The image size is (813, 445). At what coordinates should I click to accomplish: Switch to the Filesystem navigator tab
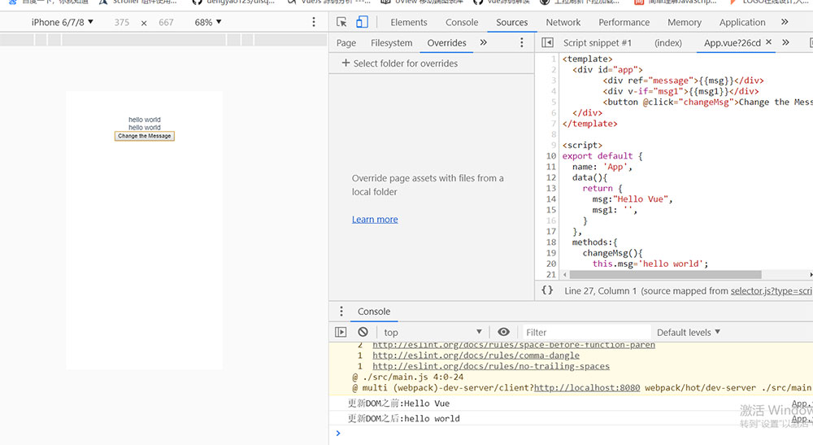point(392,43)
